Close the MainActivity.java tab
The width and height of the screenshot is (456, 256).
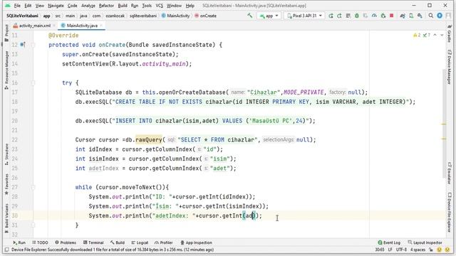point(101,26)
